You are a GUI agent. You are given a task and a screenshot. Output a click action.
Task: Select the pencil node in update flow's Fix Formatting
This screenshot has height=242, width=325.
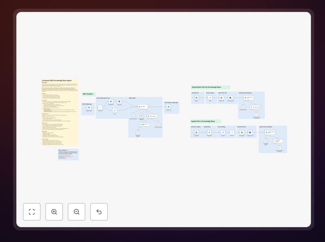[x=223, y=132]
